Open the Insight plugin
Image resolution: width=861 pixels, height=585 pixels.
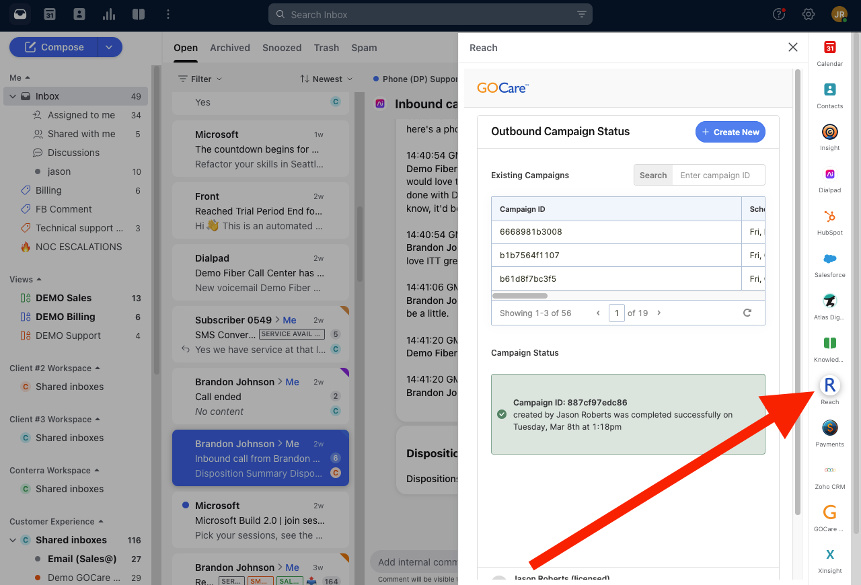pyautogui.click(x=829, y=137)
